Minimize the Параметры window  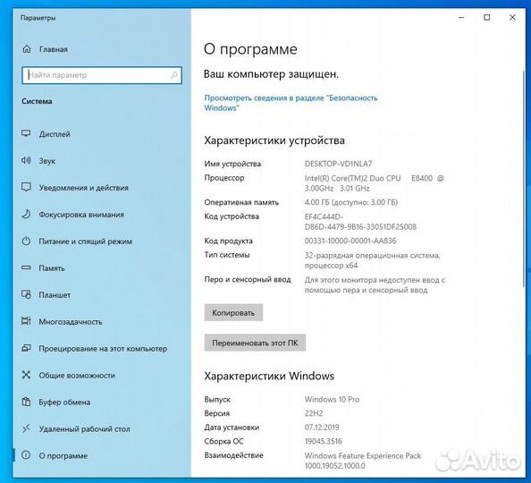point(461,17)
